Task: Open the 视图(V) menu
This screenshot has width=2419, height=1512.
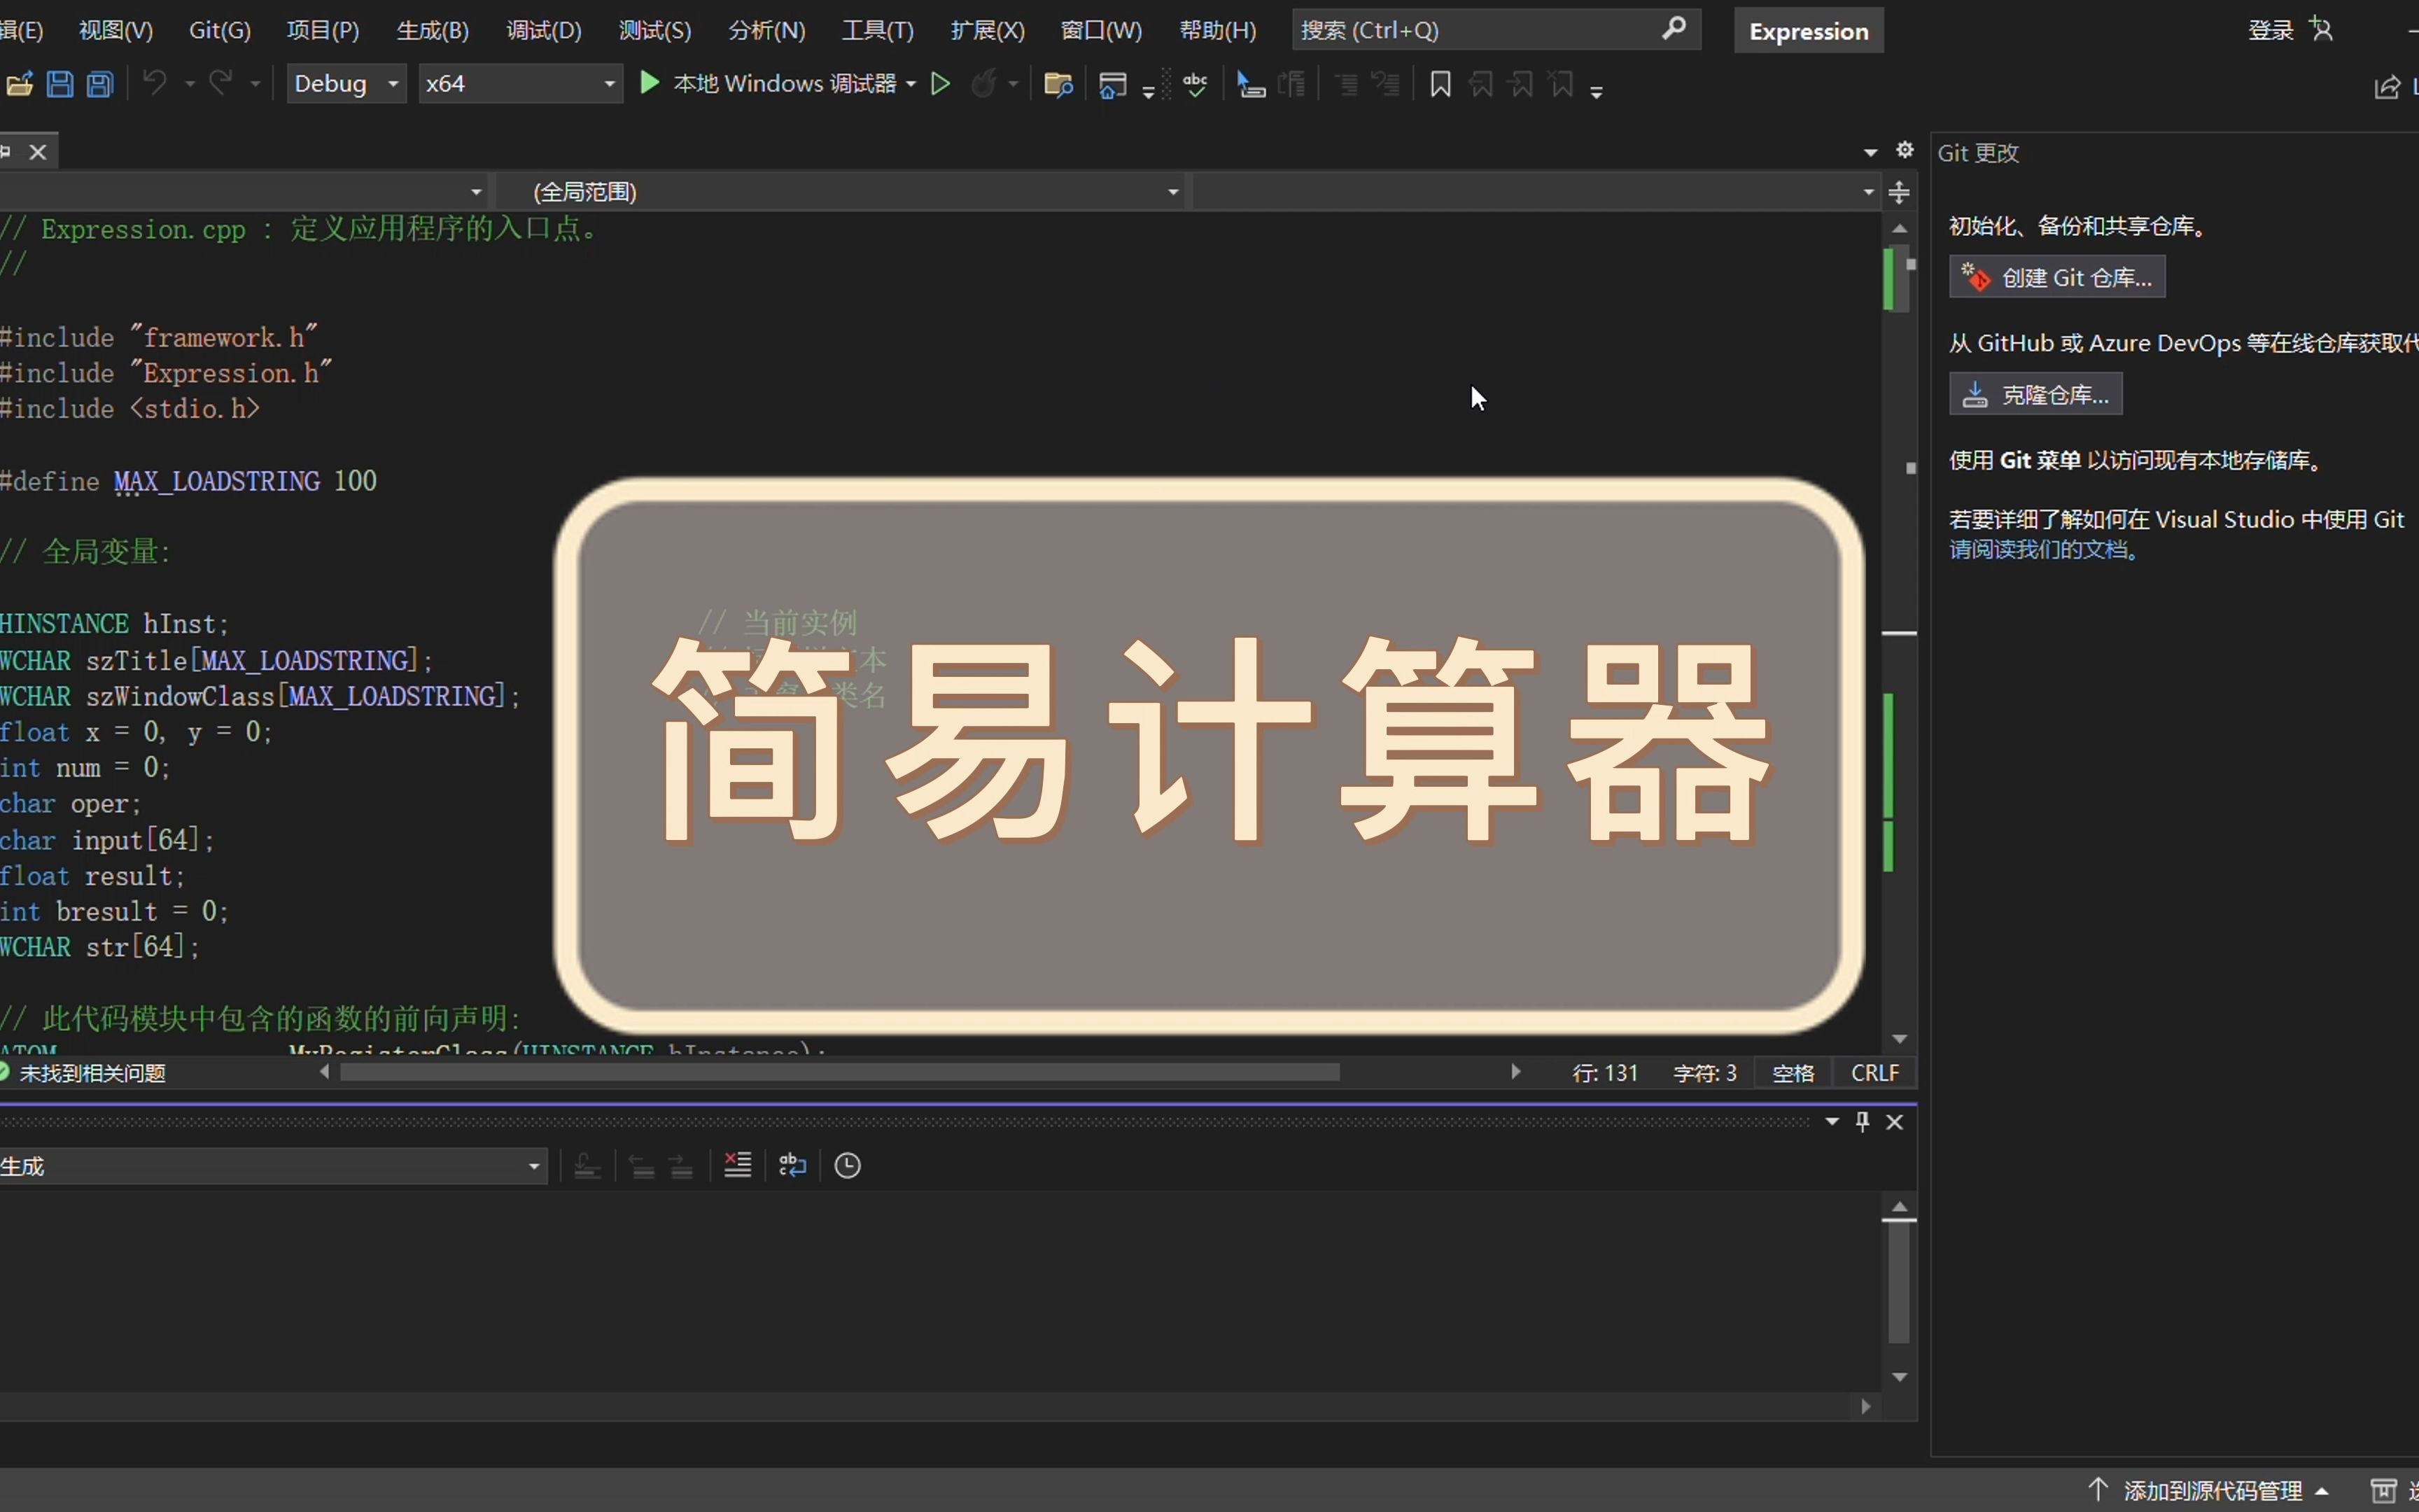Action: pyautogui.click(x=116, y=30)
